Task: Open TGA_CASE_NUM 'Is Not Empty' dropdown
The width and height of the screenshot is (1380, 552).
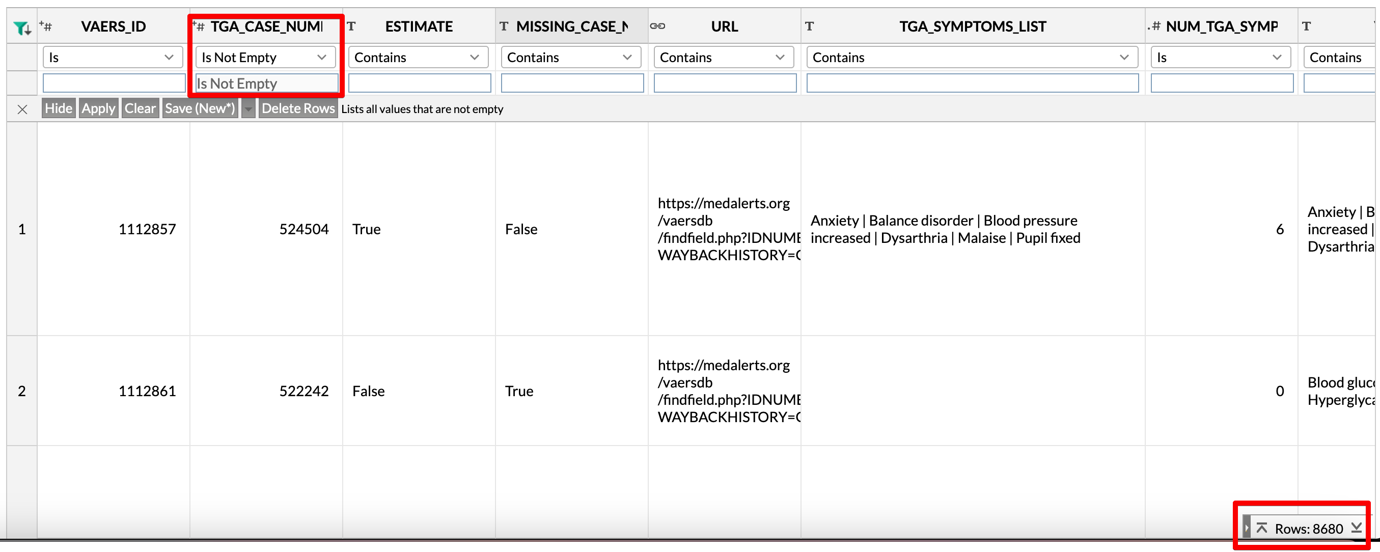Action: point(266,58)
